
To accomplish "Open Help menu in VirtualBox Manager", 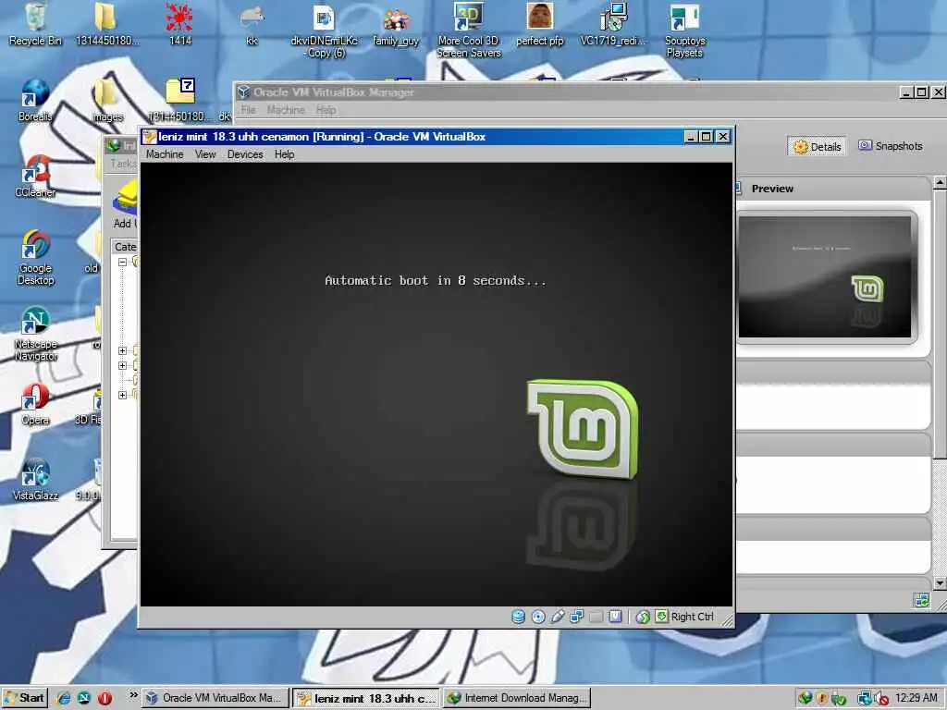I will [x=326, y=110].
